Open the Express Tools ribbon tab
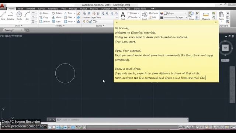This screenshot has height=133, width=236. click(140, 9)
